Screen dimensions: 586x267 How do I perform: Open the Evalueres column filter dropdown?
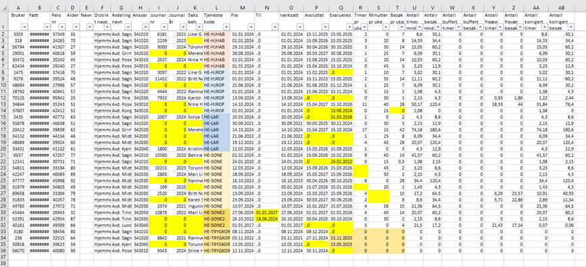pos(351,27)
